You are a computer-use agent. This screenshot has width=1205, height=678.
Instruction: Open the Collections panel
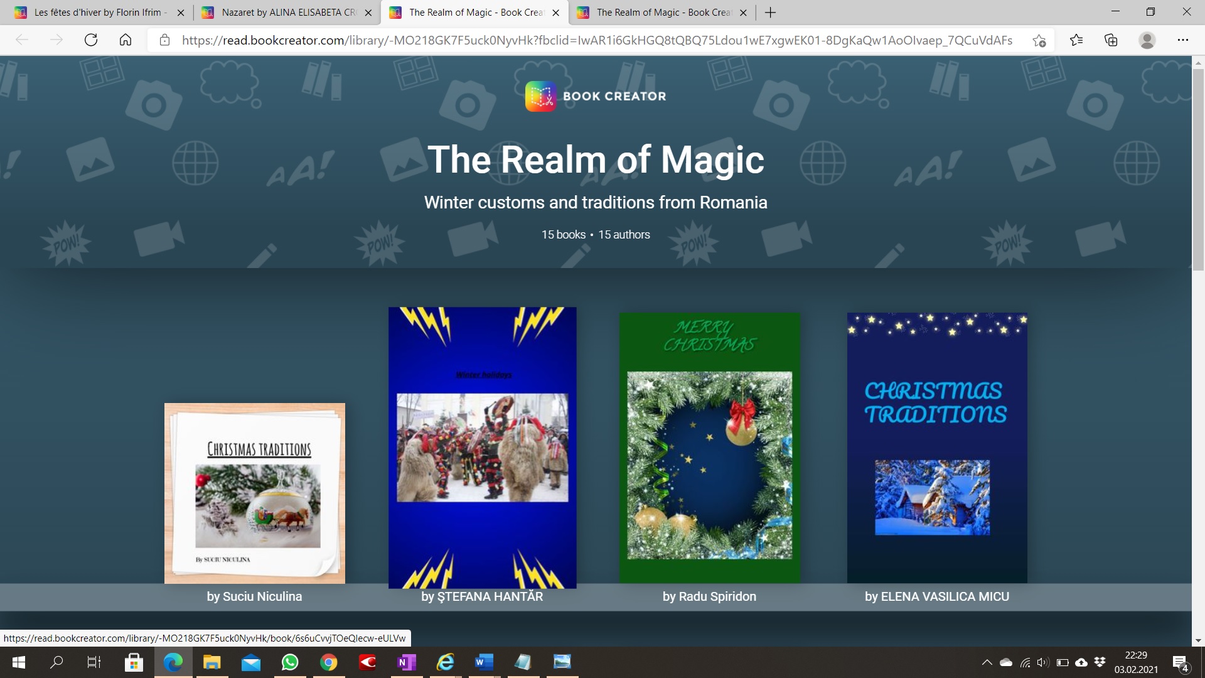click(1111, 40)
